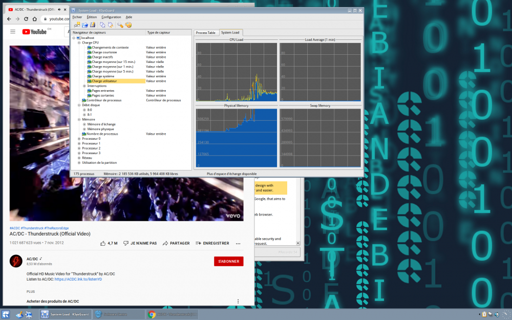This screenshot has width=512, height=320.
Task: Click the browser forward arrow
Action: pyautogui.click(x=17, y=19)
